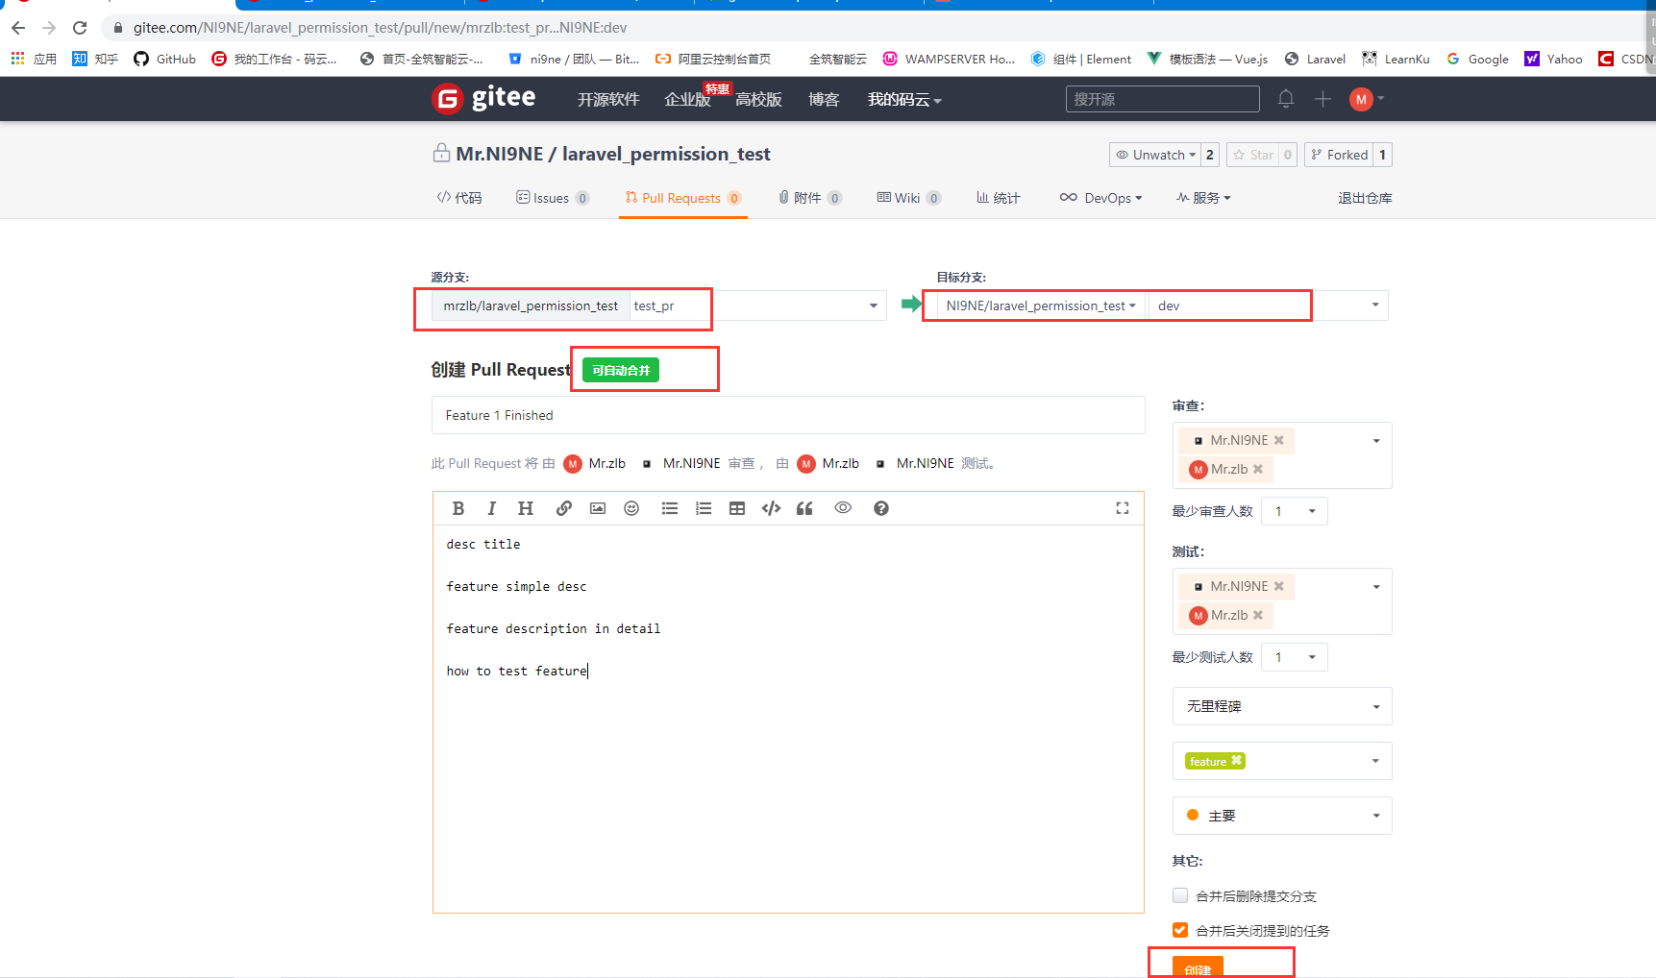Expand the editor to fullscreen mode

(x=1122, y=508)
